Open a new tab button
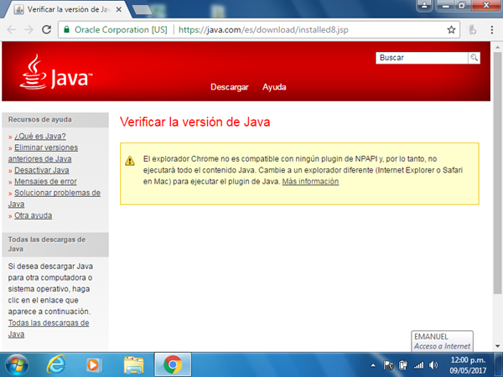Screen dimensions: 503x377 pos(143,9)
